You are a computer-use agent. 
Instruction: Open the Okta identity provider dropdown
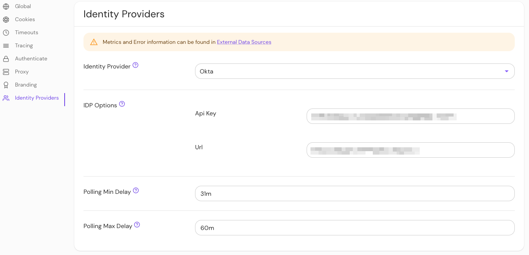coord(354,71)
